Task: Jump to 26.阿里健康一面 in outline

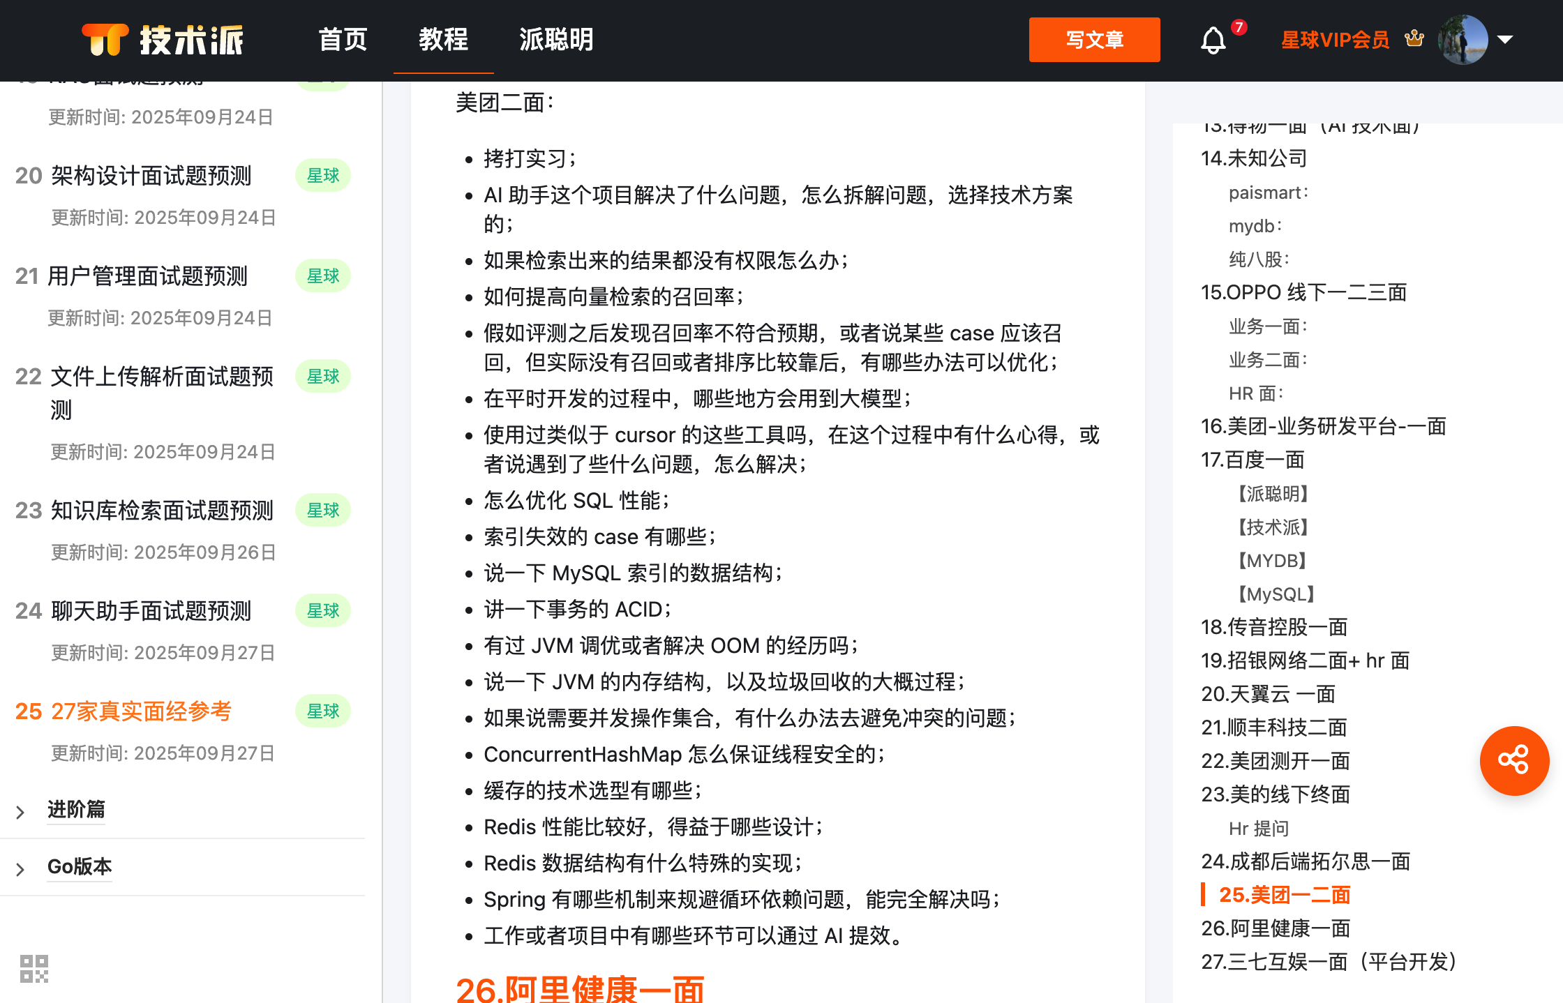Action: coord(1276,928)
